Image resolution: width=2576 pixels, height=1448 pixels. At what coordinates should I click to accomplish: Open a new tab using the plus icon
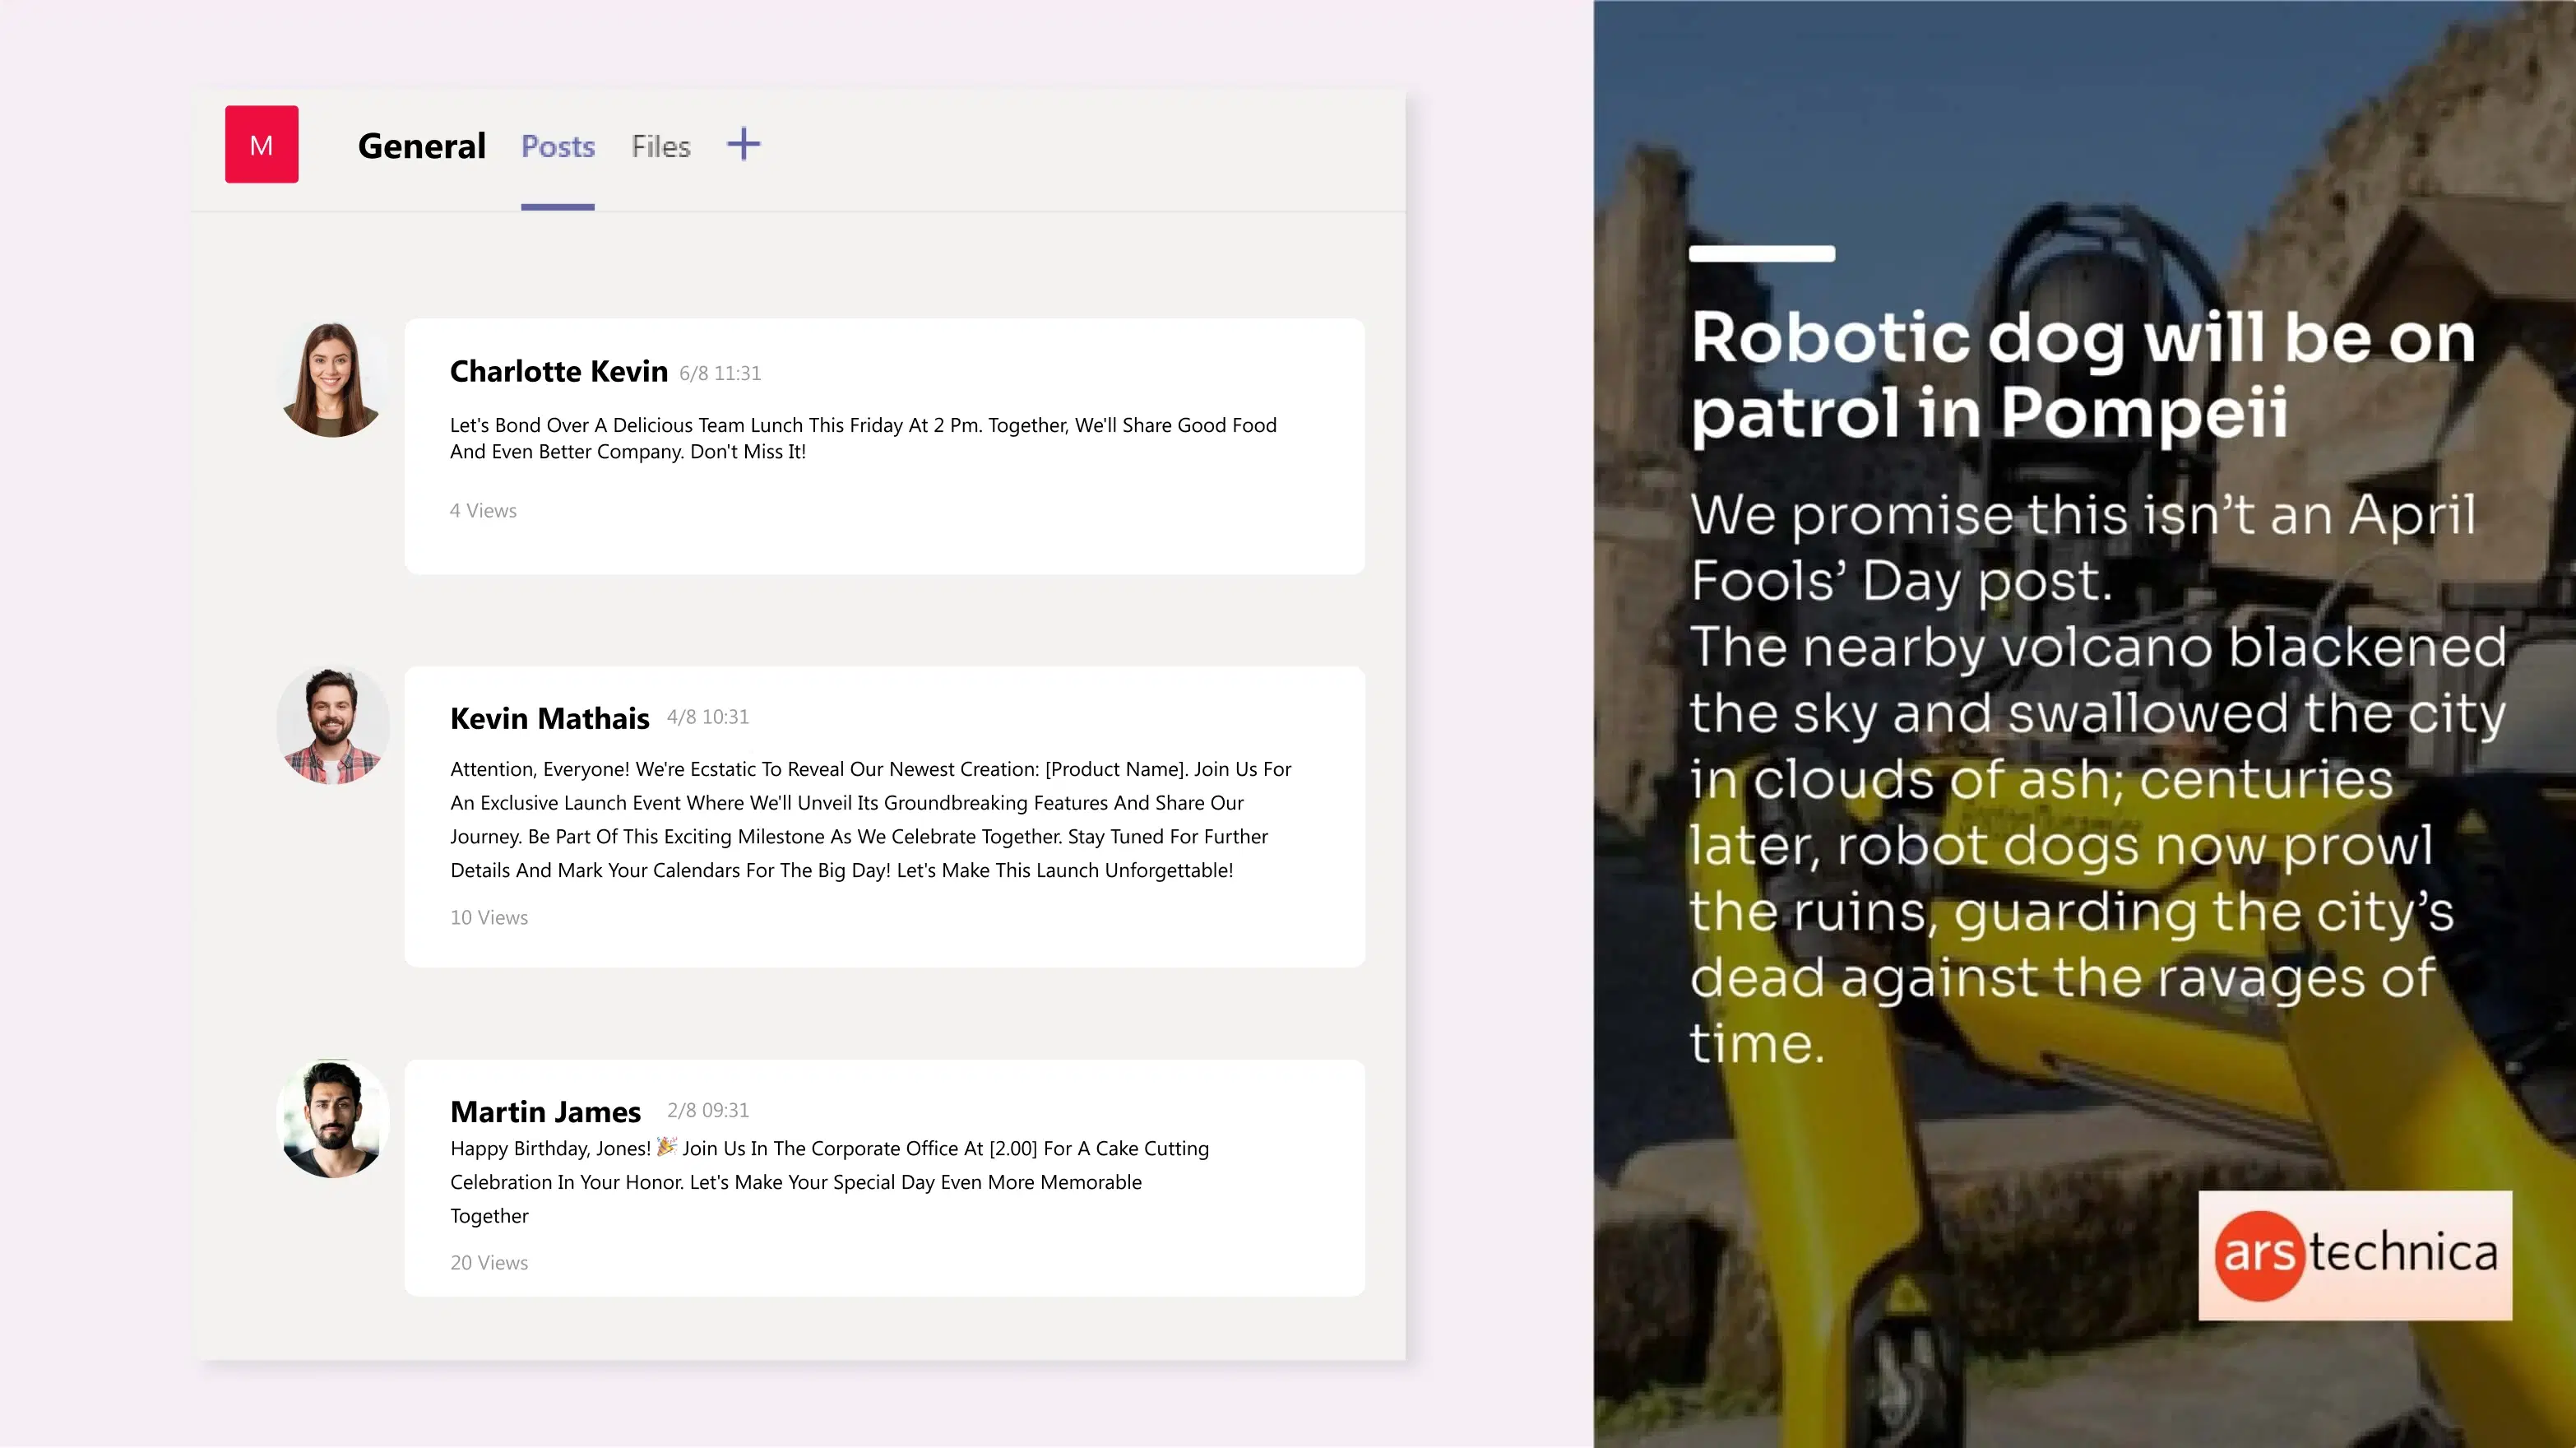[x=743, y=145]
